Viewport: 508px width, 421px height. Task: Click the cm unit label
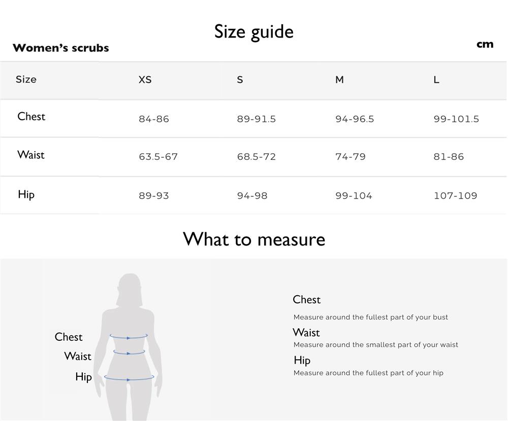click(485, 44)
